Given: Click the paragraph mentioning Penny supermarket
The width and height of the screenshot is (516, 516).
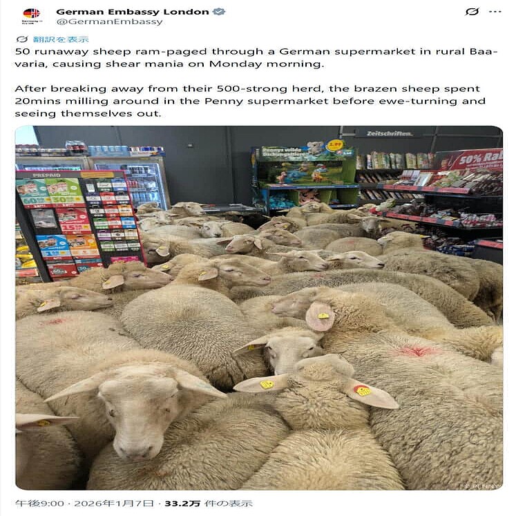Looking at the screenshot, I should pyautogui.click(x=250, y=101).
